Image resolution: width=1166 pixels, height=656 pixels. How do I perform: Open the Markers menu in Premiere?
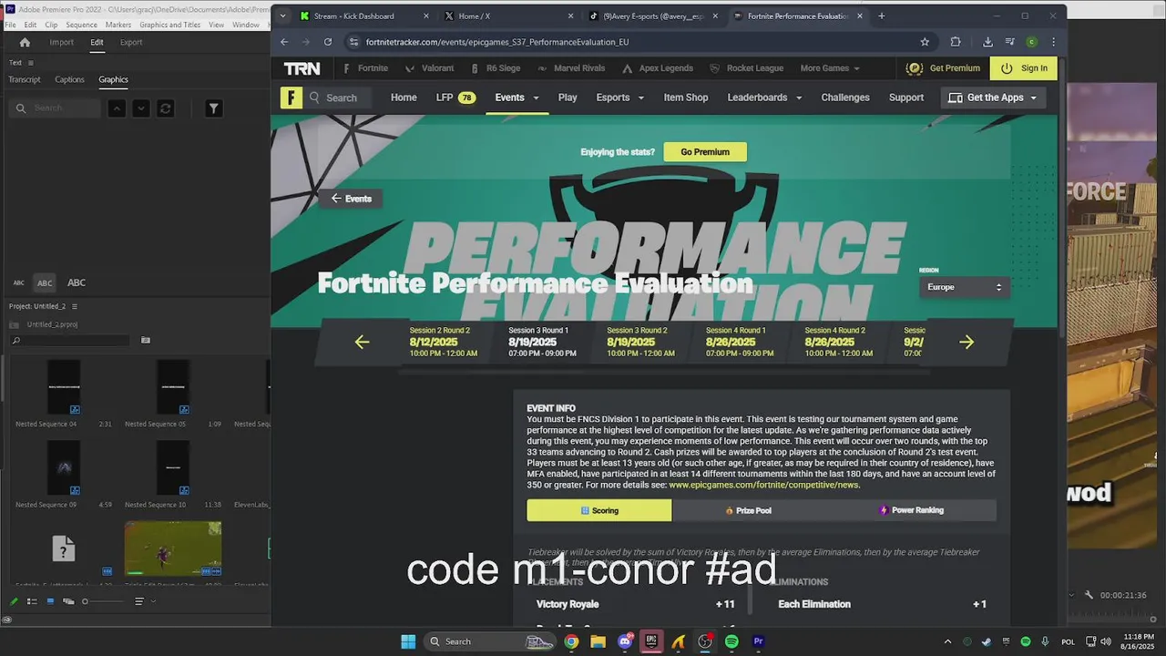coord(118,25)
